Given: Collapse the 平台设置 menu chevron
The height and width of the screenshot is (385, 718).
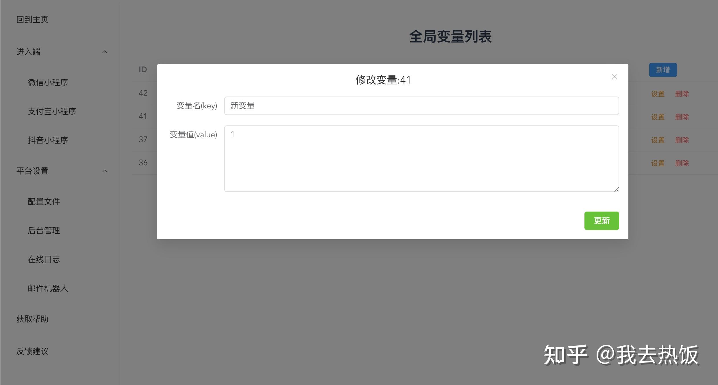Looking at the screenshot, I should pos(105,171).
